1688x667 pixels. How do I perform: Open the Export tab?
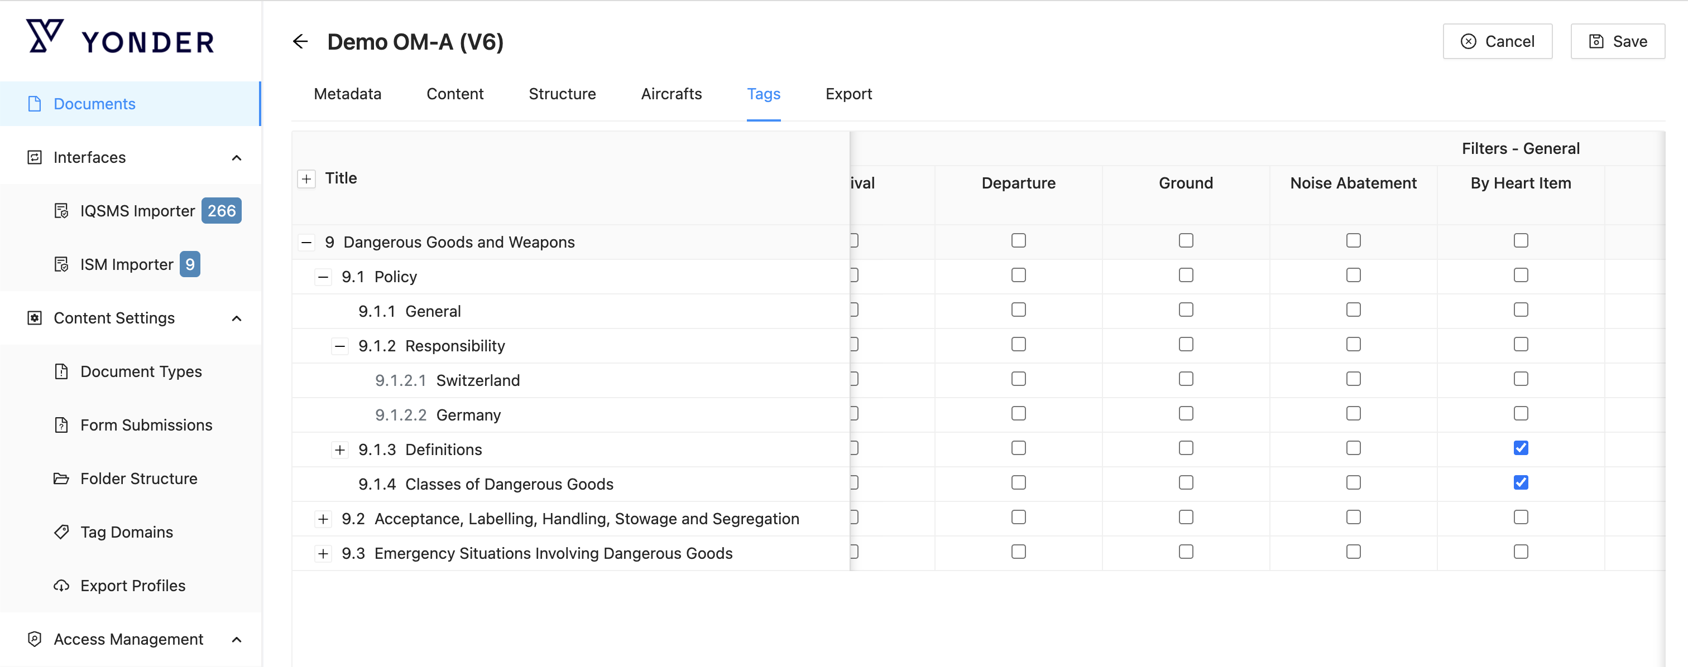[848, 94]
